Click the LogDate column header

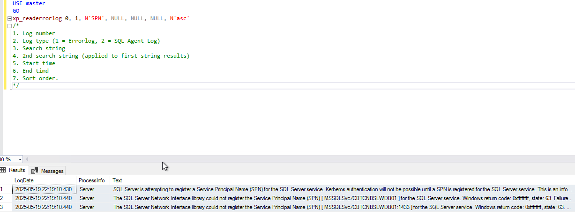[44, 180]
